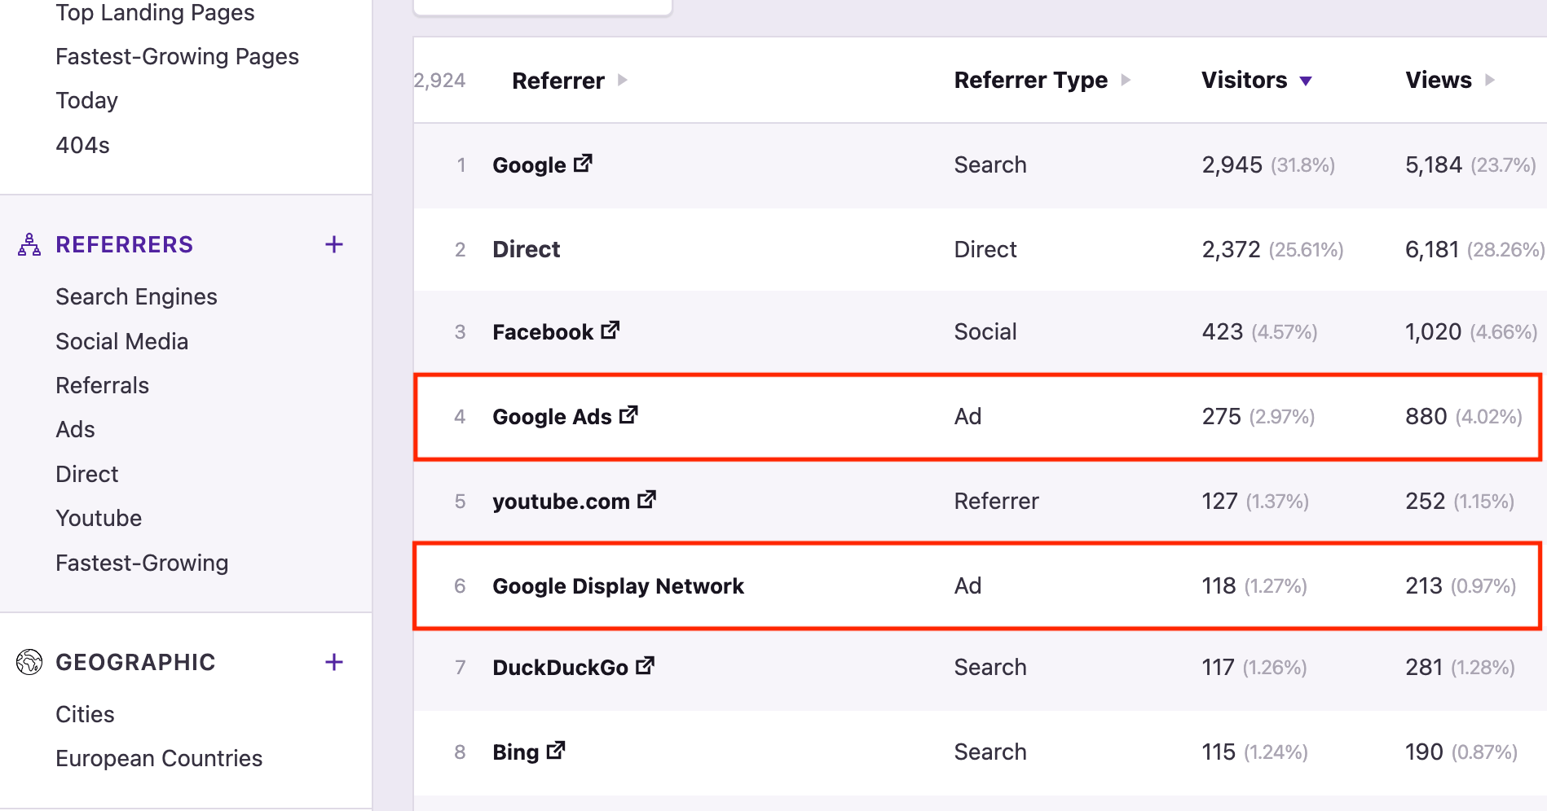Open the Bing external link icon
Image resolution: width=1547 pixels, height=811 pixels.
(x=556, y=750)
